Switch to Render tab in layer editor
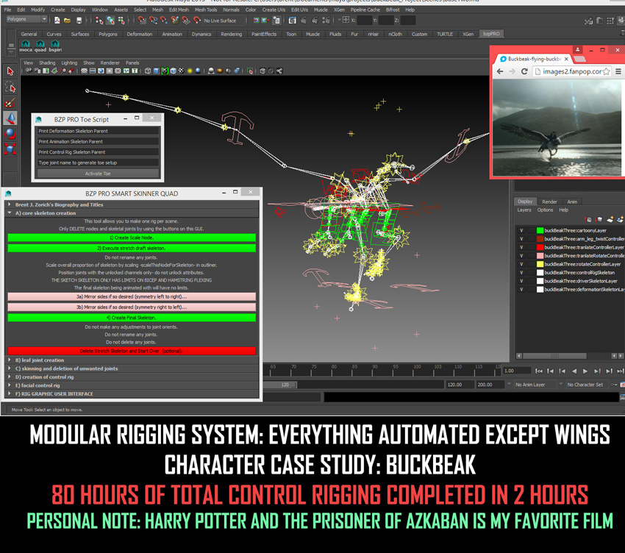The height and width of the screenshot is (553, 625). pos(549,201)
